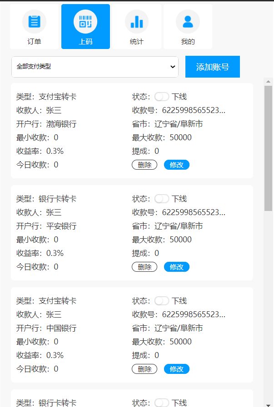Click 今日收款: 0 in the 平安银行 card
This screenshot has width=274, height=407.
pos(37,267)
